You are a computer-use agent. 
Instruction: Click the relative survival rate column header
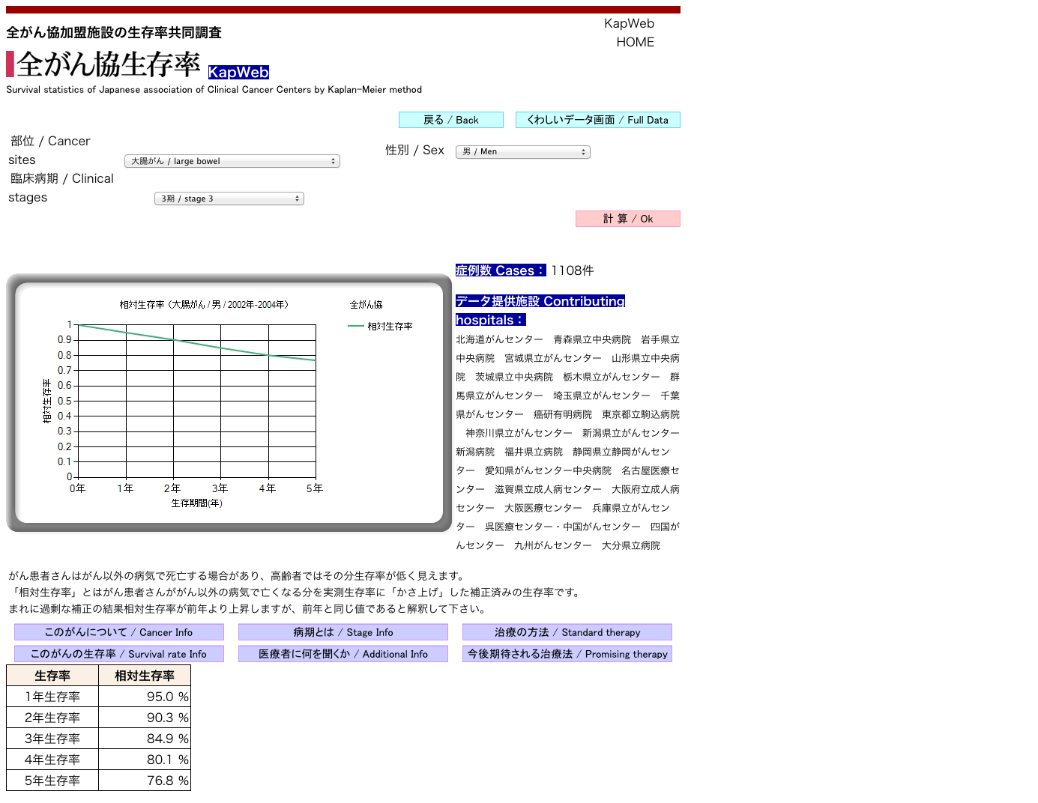click(x=144, y=676)
